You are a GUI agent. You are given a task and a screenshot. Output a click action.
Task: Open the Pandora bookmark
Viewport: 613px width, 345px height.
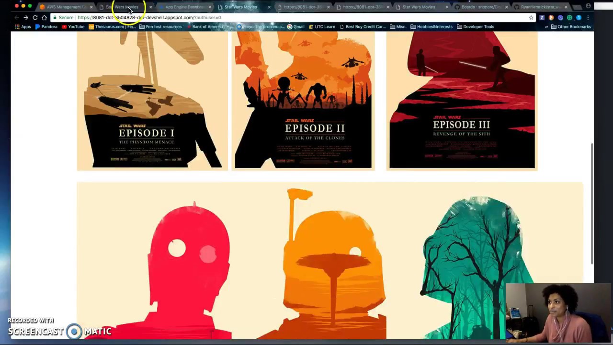(x=46, y=27)
